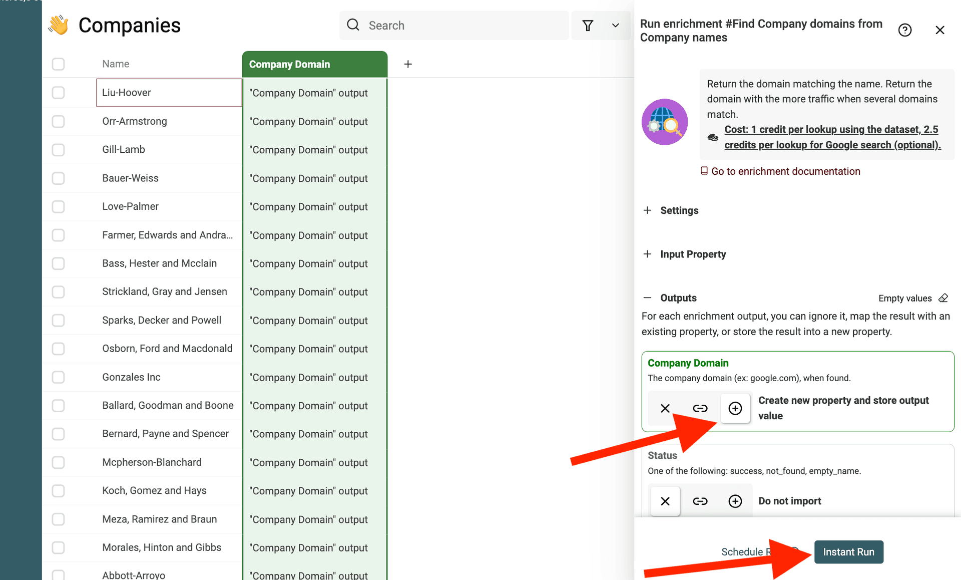The height and width of the screenshot is (580, 961).
Task: Collapse the Outputs section
Action: click(647, 298)
